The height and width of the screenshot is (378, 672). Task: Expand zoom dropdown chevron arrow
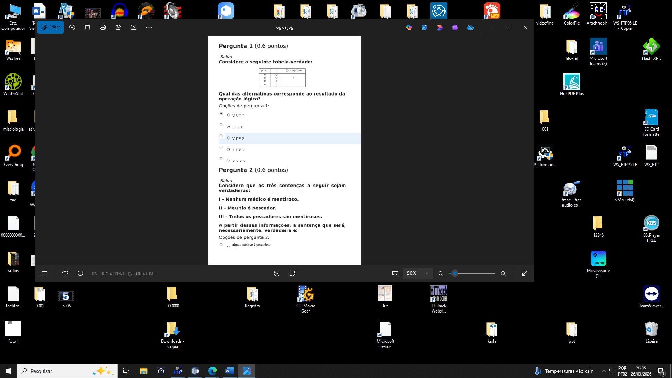coord(426,273)
